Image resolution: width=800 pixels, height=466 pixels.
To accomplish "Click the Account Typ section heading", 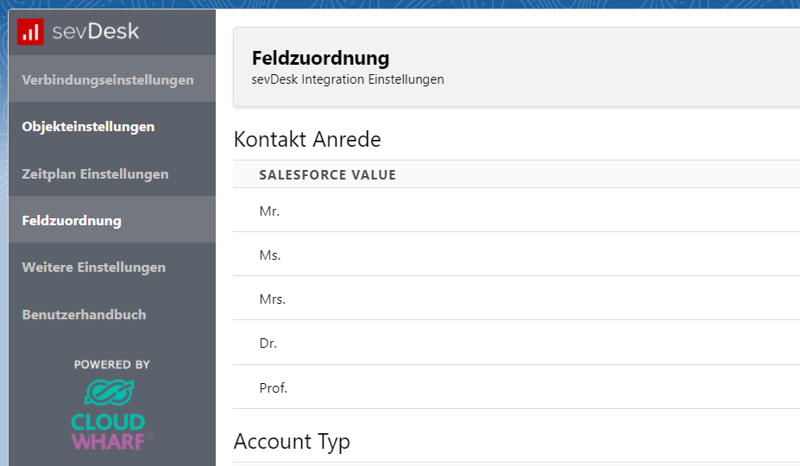I will point(292,442).
